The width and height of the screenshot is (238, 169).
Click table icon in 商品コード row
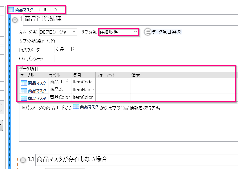24,82
